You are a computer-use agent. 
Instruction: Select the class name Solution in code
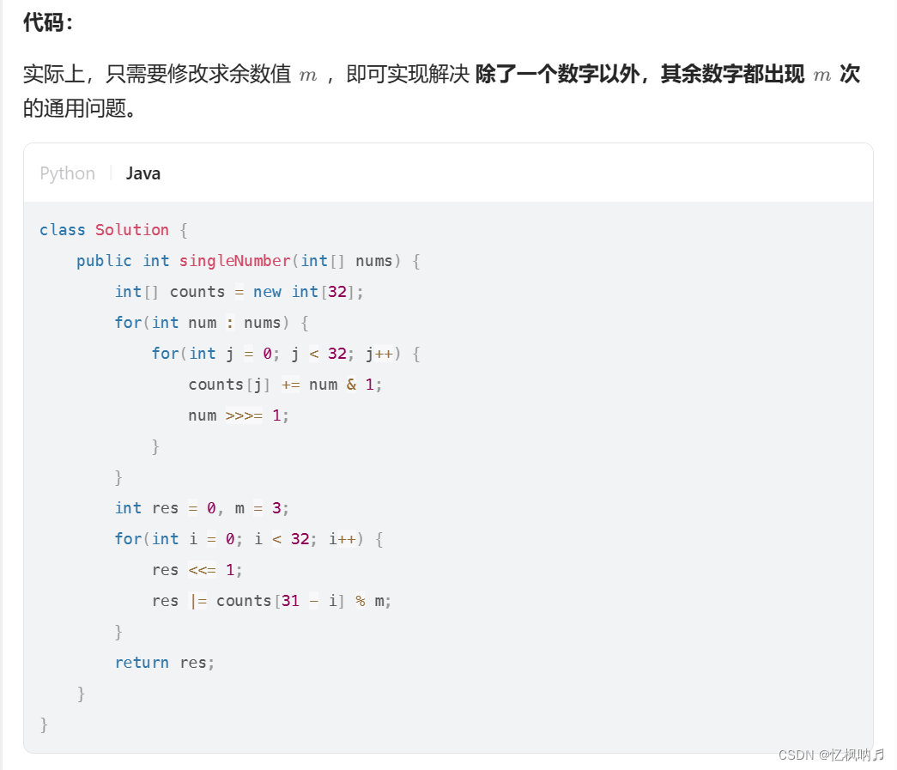[x=131, y=229]
